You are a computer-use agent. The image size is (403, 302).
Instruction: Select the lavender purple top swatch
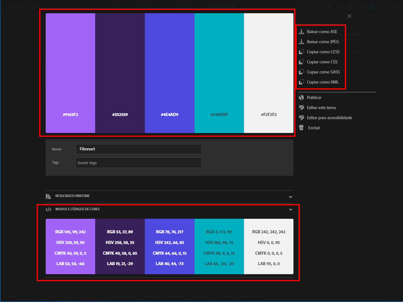70,73
